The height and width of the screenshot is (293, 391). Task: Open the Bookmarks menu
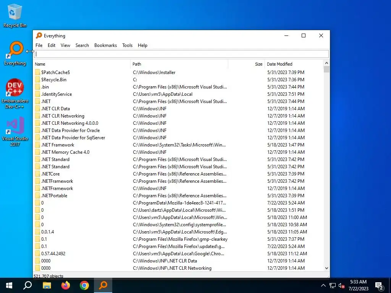pos(105,45)
